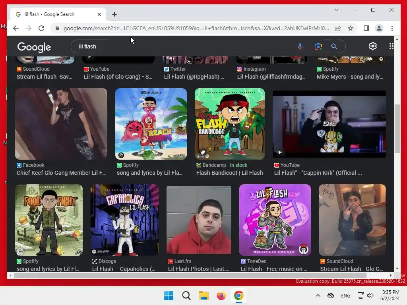Open the 'Cappin Kirk' video thumbnail
Viewport: 407px width, 305px height.
pos(329,124)
